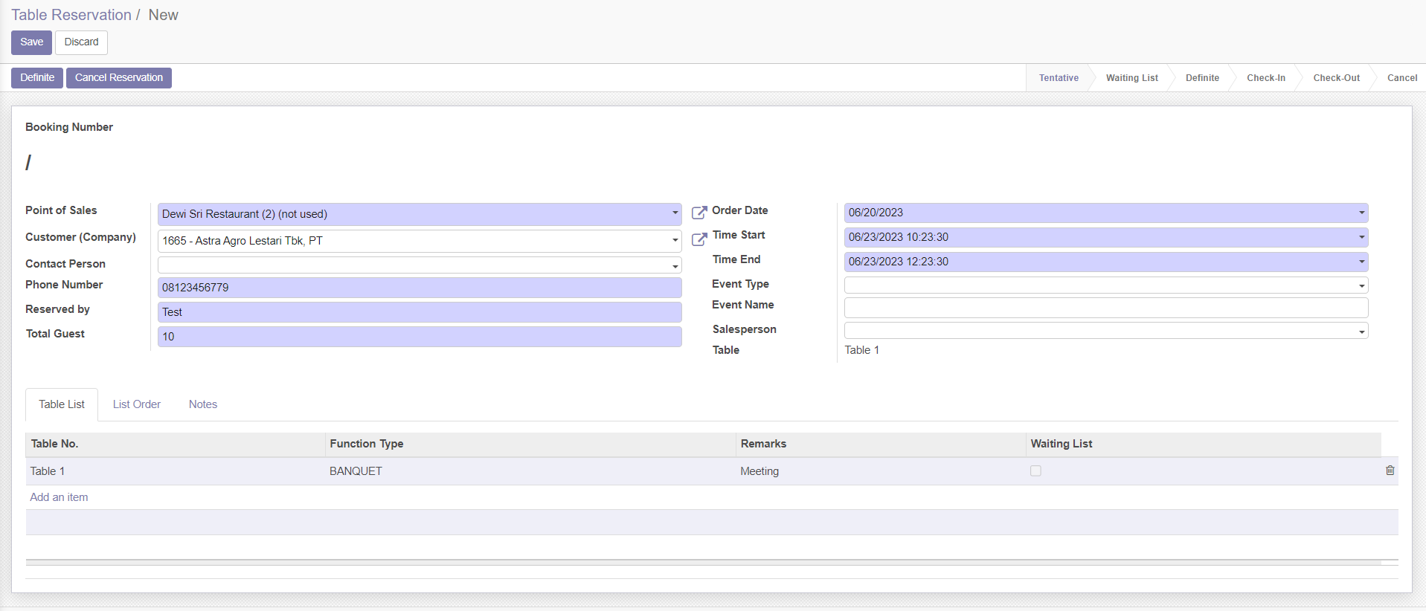Save the new reservation
This screenshot has width=1426, height=611.
pos(32,42)
